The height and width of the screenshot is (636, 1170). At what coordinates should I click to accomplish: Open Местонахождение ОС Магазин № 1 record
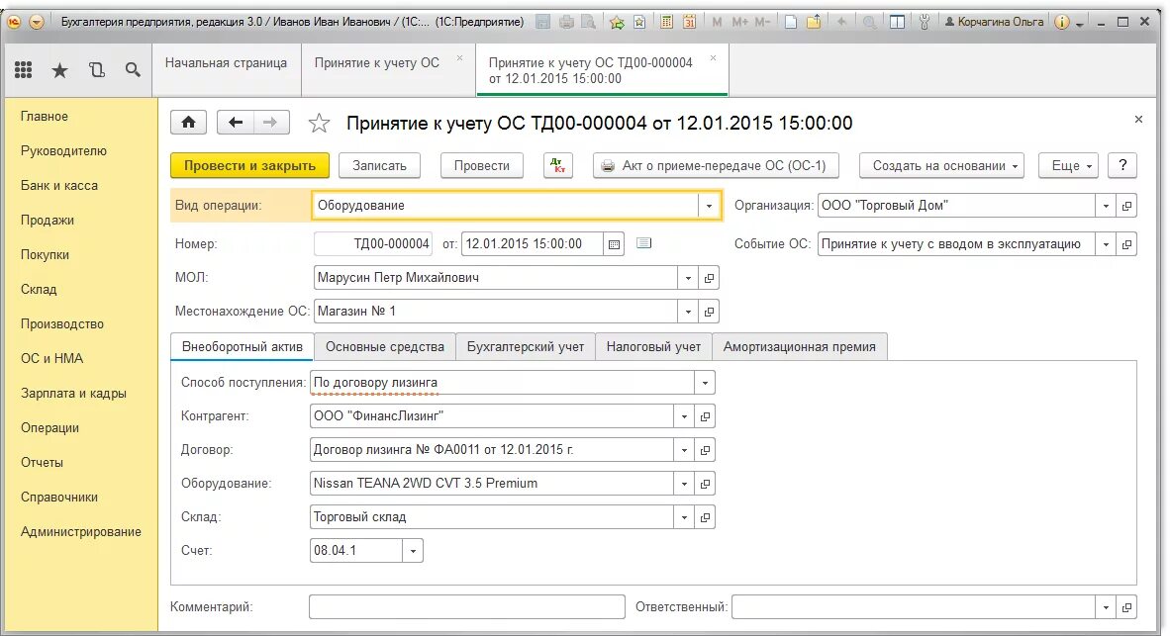[709, 312]
